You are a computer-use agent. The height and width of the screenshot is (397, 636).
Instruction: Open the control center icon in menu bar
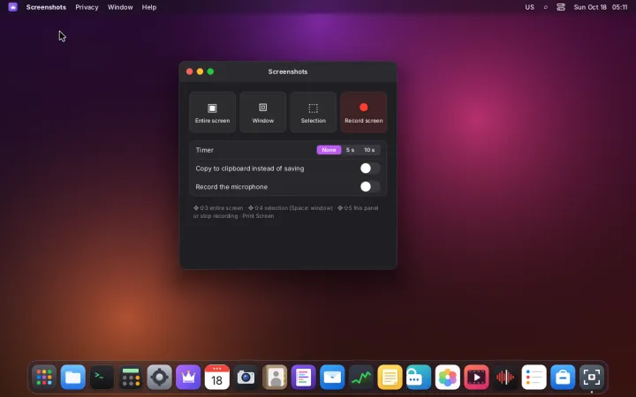561,7
